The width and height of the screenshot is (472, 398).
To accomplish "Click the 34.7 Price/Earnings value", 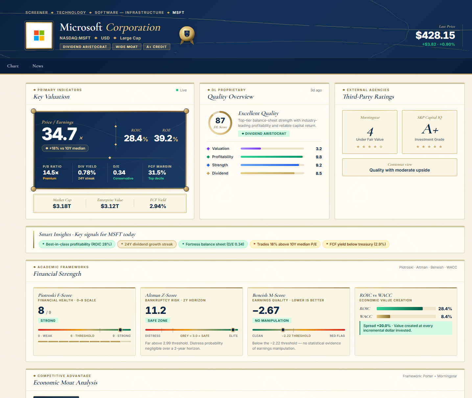I will pyautogui.click(x=59, y=134).
